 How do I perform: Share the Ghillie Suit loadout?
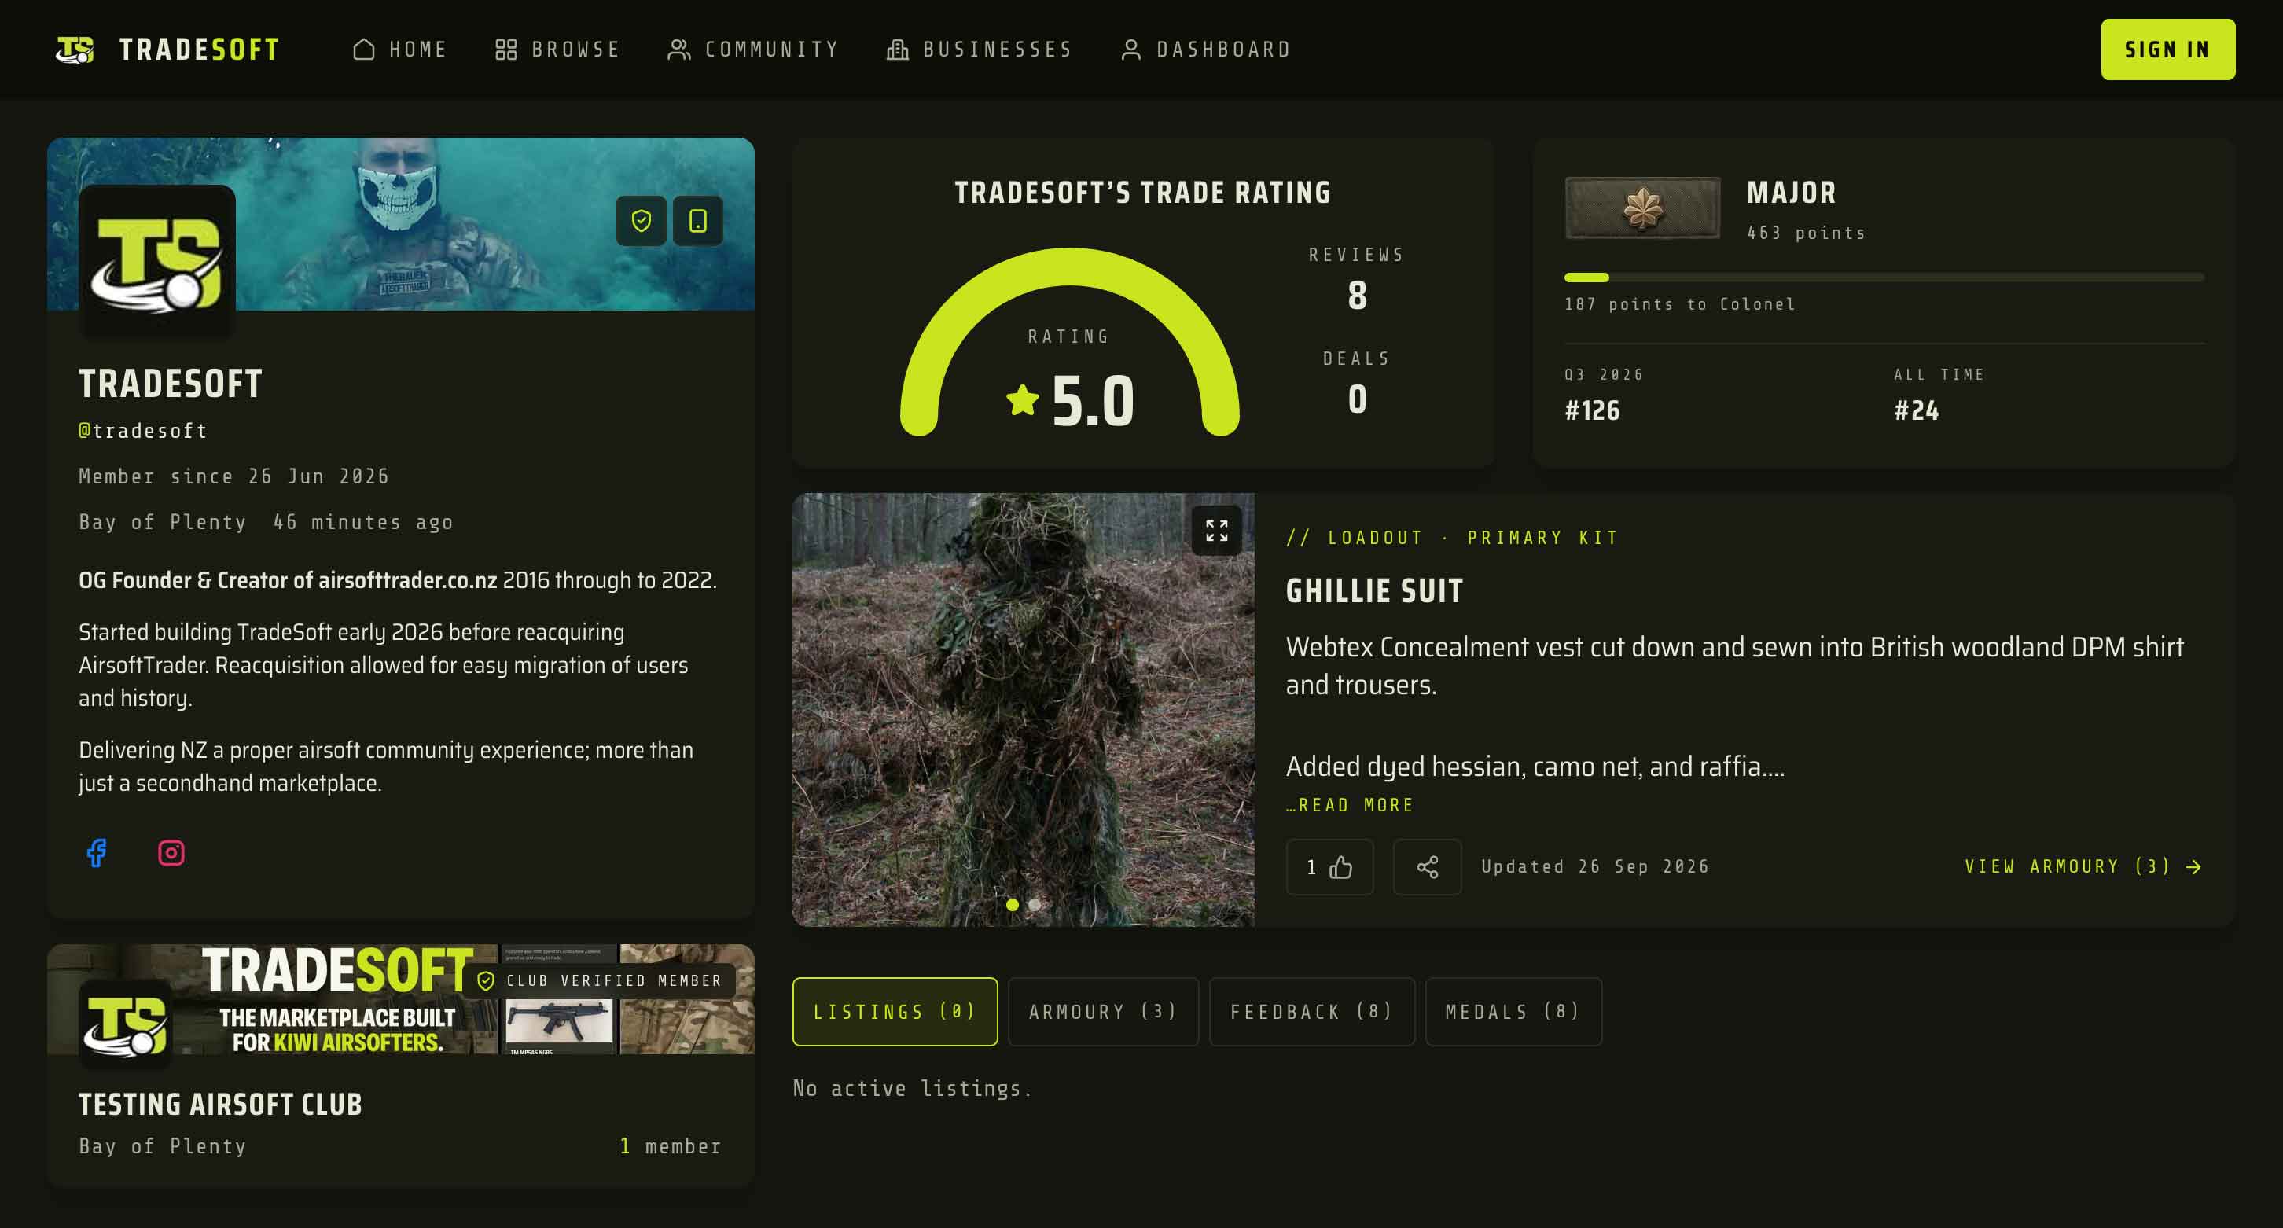[1427, 866]
